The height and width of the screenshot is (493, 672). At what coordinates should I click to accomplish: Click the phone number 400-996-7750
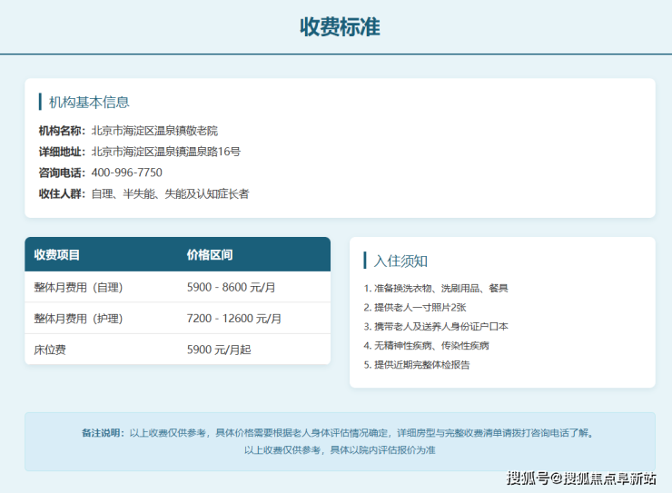pyautogui.click(x=127, y=173)
